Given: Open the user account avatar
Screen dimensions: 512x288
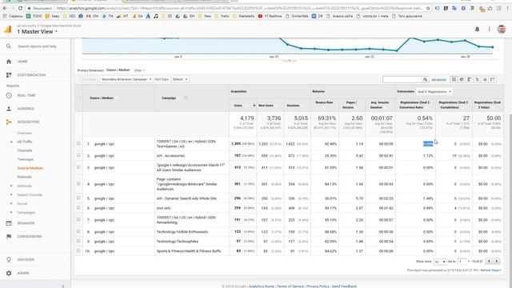Looking at the screenshot, I should point(502,29).
